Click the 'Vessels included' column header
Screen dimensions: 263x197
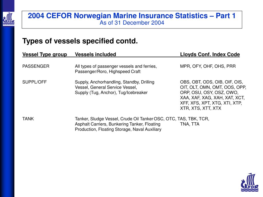(x=96, y=54)
